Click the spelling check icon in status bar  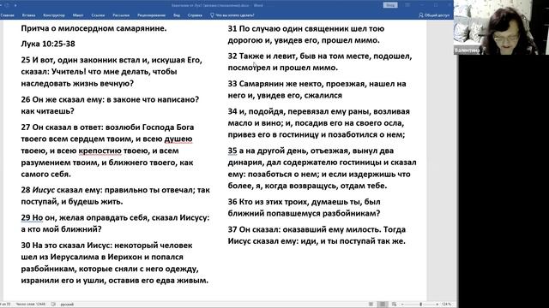pyautogui.click(x=53, y=305)
